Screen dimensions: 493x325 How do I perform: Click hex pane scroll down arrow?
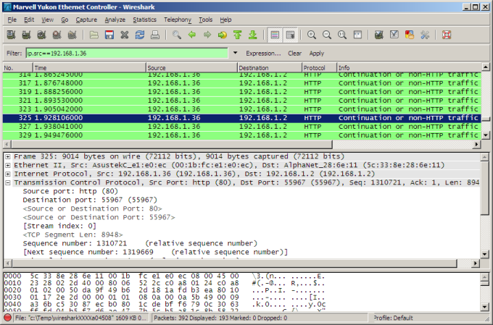(484, 307)
